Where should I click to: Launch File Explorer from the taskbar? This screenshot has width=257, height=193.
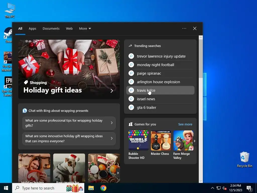click(91, 188)
